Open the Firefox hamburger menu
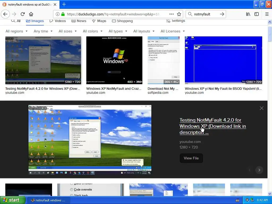This screenshot has height=204, width=272. coord(267,14)
